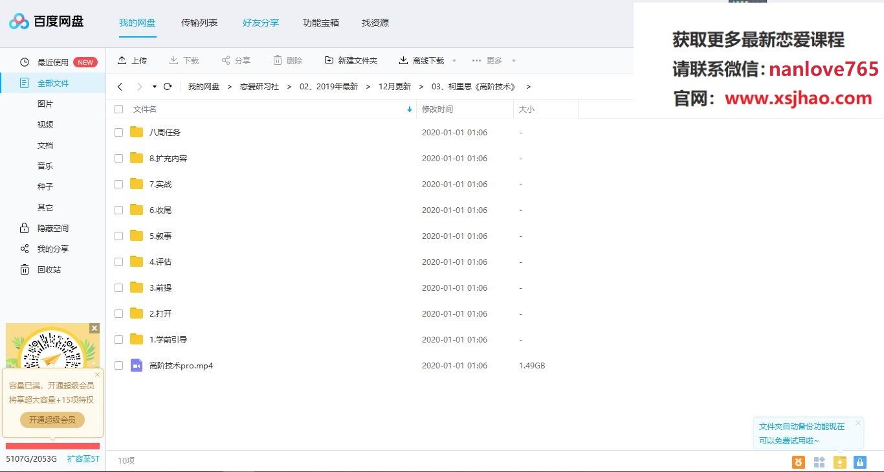
Task: Select the 上传 upload icon
Action: click(x=123, y=60)
